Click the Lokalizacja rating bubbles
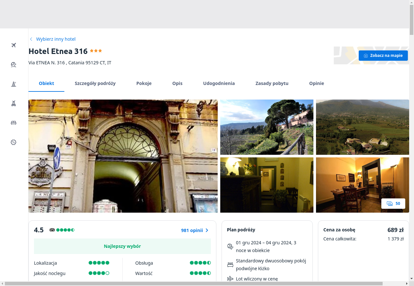 [x=99, y=263]
